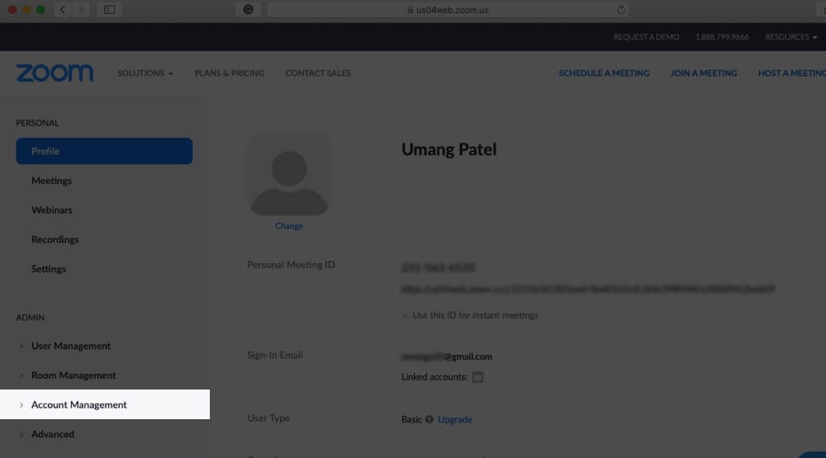The image size is (826, 458).
Task: Click the Umang Patel name heading
Action: (449, 149)
